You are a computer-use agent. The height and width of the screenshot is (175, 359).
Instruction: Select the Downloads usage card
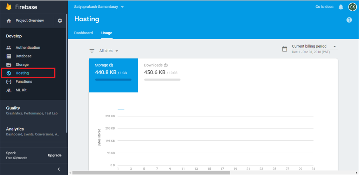coord(162,75)
